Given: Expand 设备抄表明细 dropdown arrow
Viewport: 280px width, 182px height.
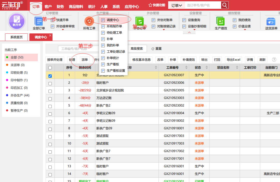Looking at the screenshot, I should click(194, 30).
